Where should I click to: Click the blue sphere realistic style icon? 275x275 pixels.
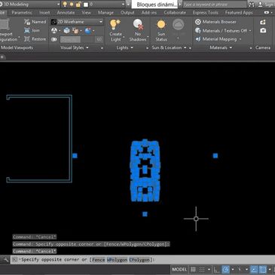(x=88, y=31)
